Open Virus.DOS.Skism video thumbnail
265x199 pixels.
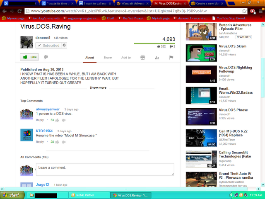point(201,53)
